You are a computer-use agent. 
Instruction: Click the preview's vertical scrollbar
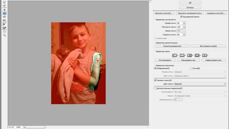pyautogui.click(x=150, y=63)
